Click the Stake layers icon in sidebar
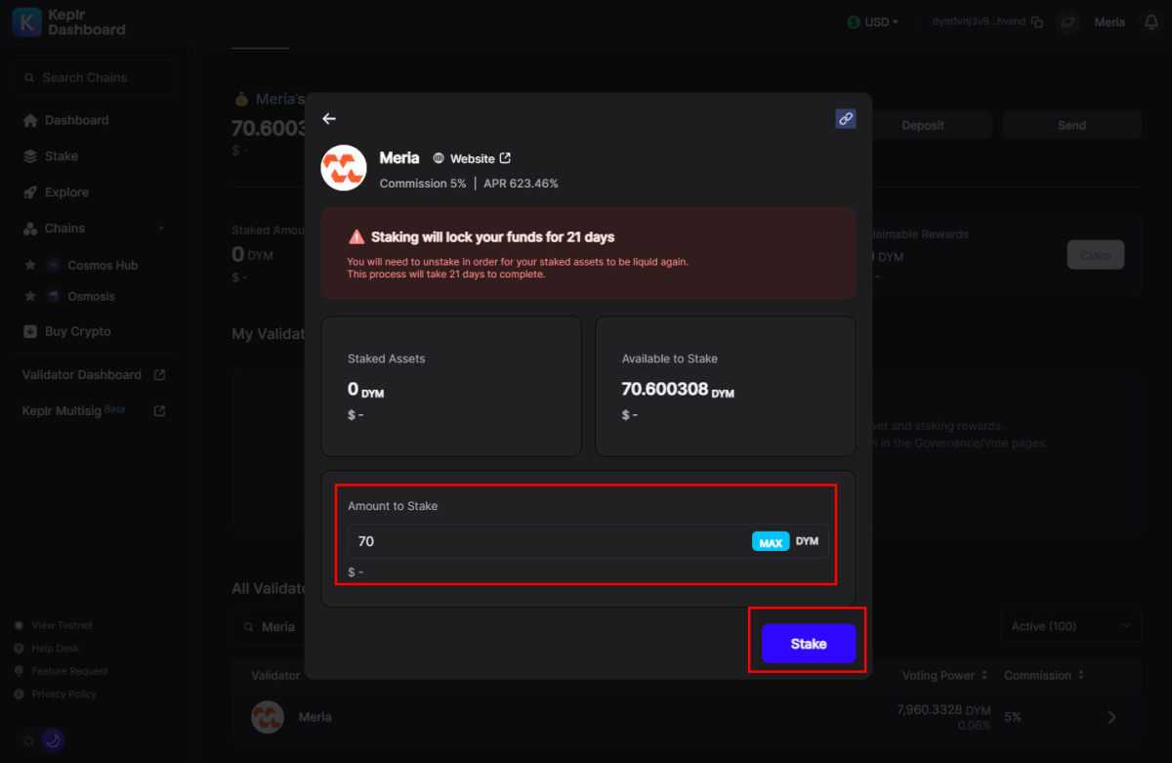Screen dimensions: 1172x763 pos(30,156)
